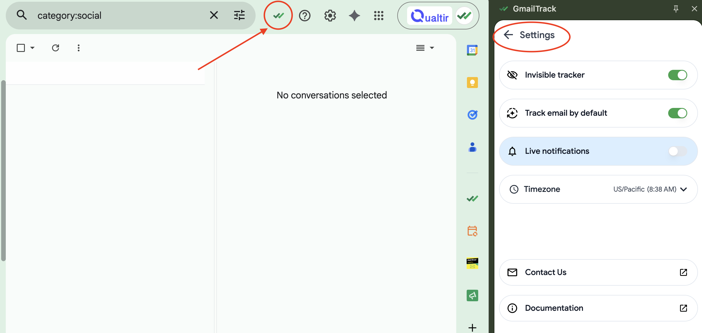Open Google apps grid launcher
The image size is (702, 333).
click(x=378, y=16)
